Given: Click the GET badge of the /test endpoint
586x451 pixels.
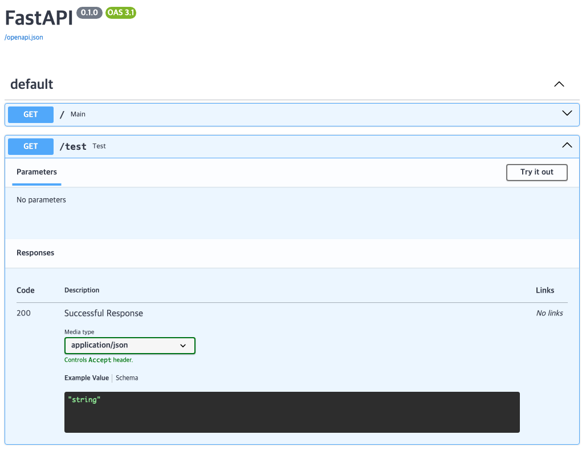Looking at the screenshot, I should (31, 146).
